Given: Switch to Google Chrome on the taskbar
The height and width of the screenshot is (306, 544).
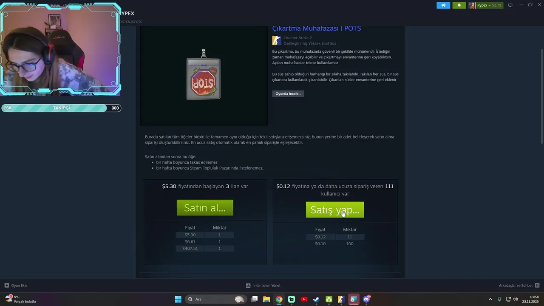Looking at the screenshot, I should tap(279, 299).
